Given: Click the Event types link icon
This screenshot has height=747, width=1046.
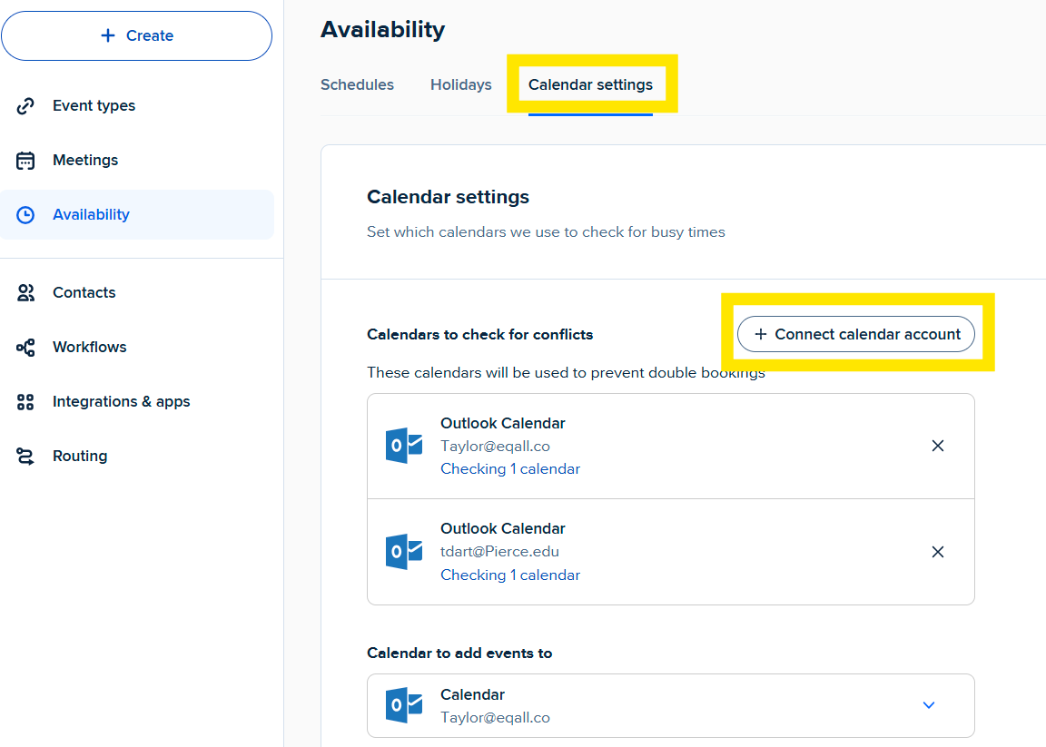Looking at the screenshot, I should click(x=25, y=106).
